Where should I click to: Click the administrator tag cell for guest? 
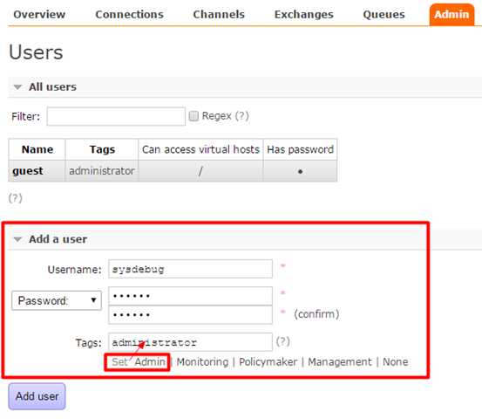point(102,171)
